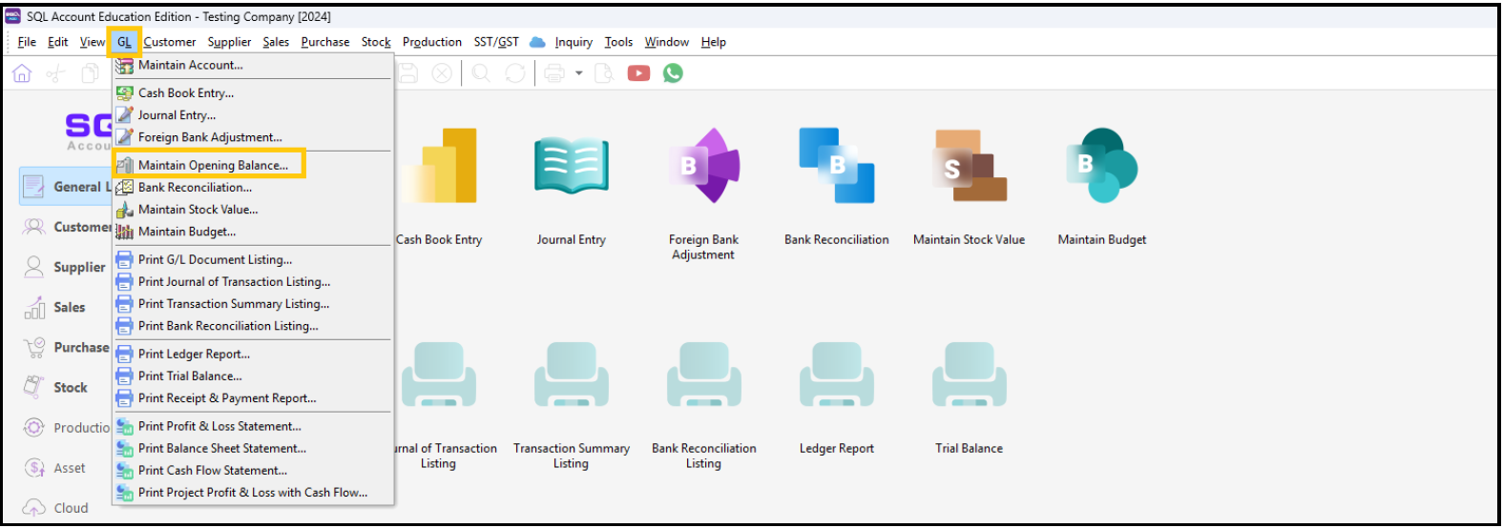Open the Window menu
Screen dimensions: 1503x528
(x=666, y=42)
